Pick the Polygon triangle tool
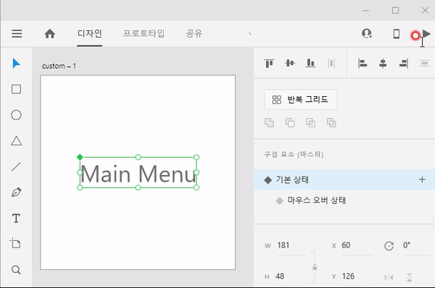The width and height of the screenshot is (435, 288). 17,140
